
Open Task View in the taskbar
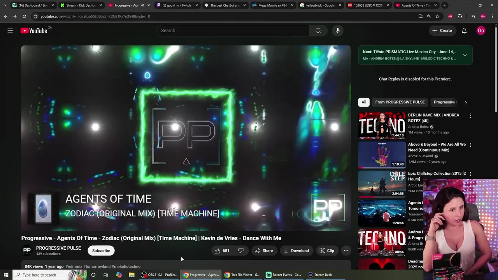(x=105, y=275)
